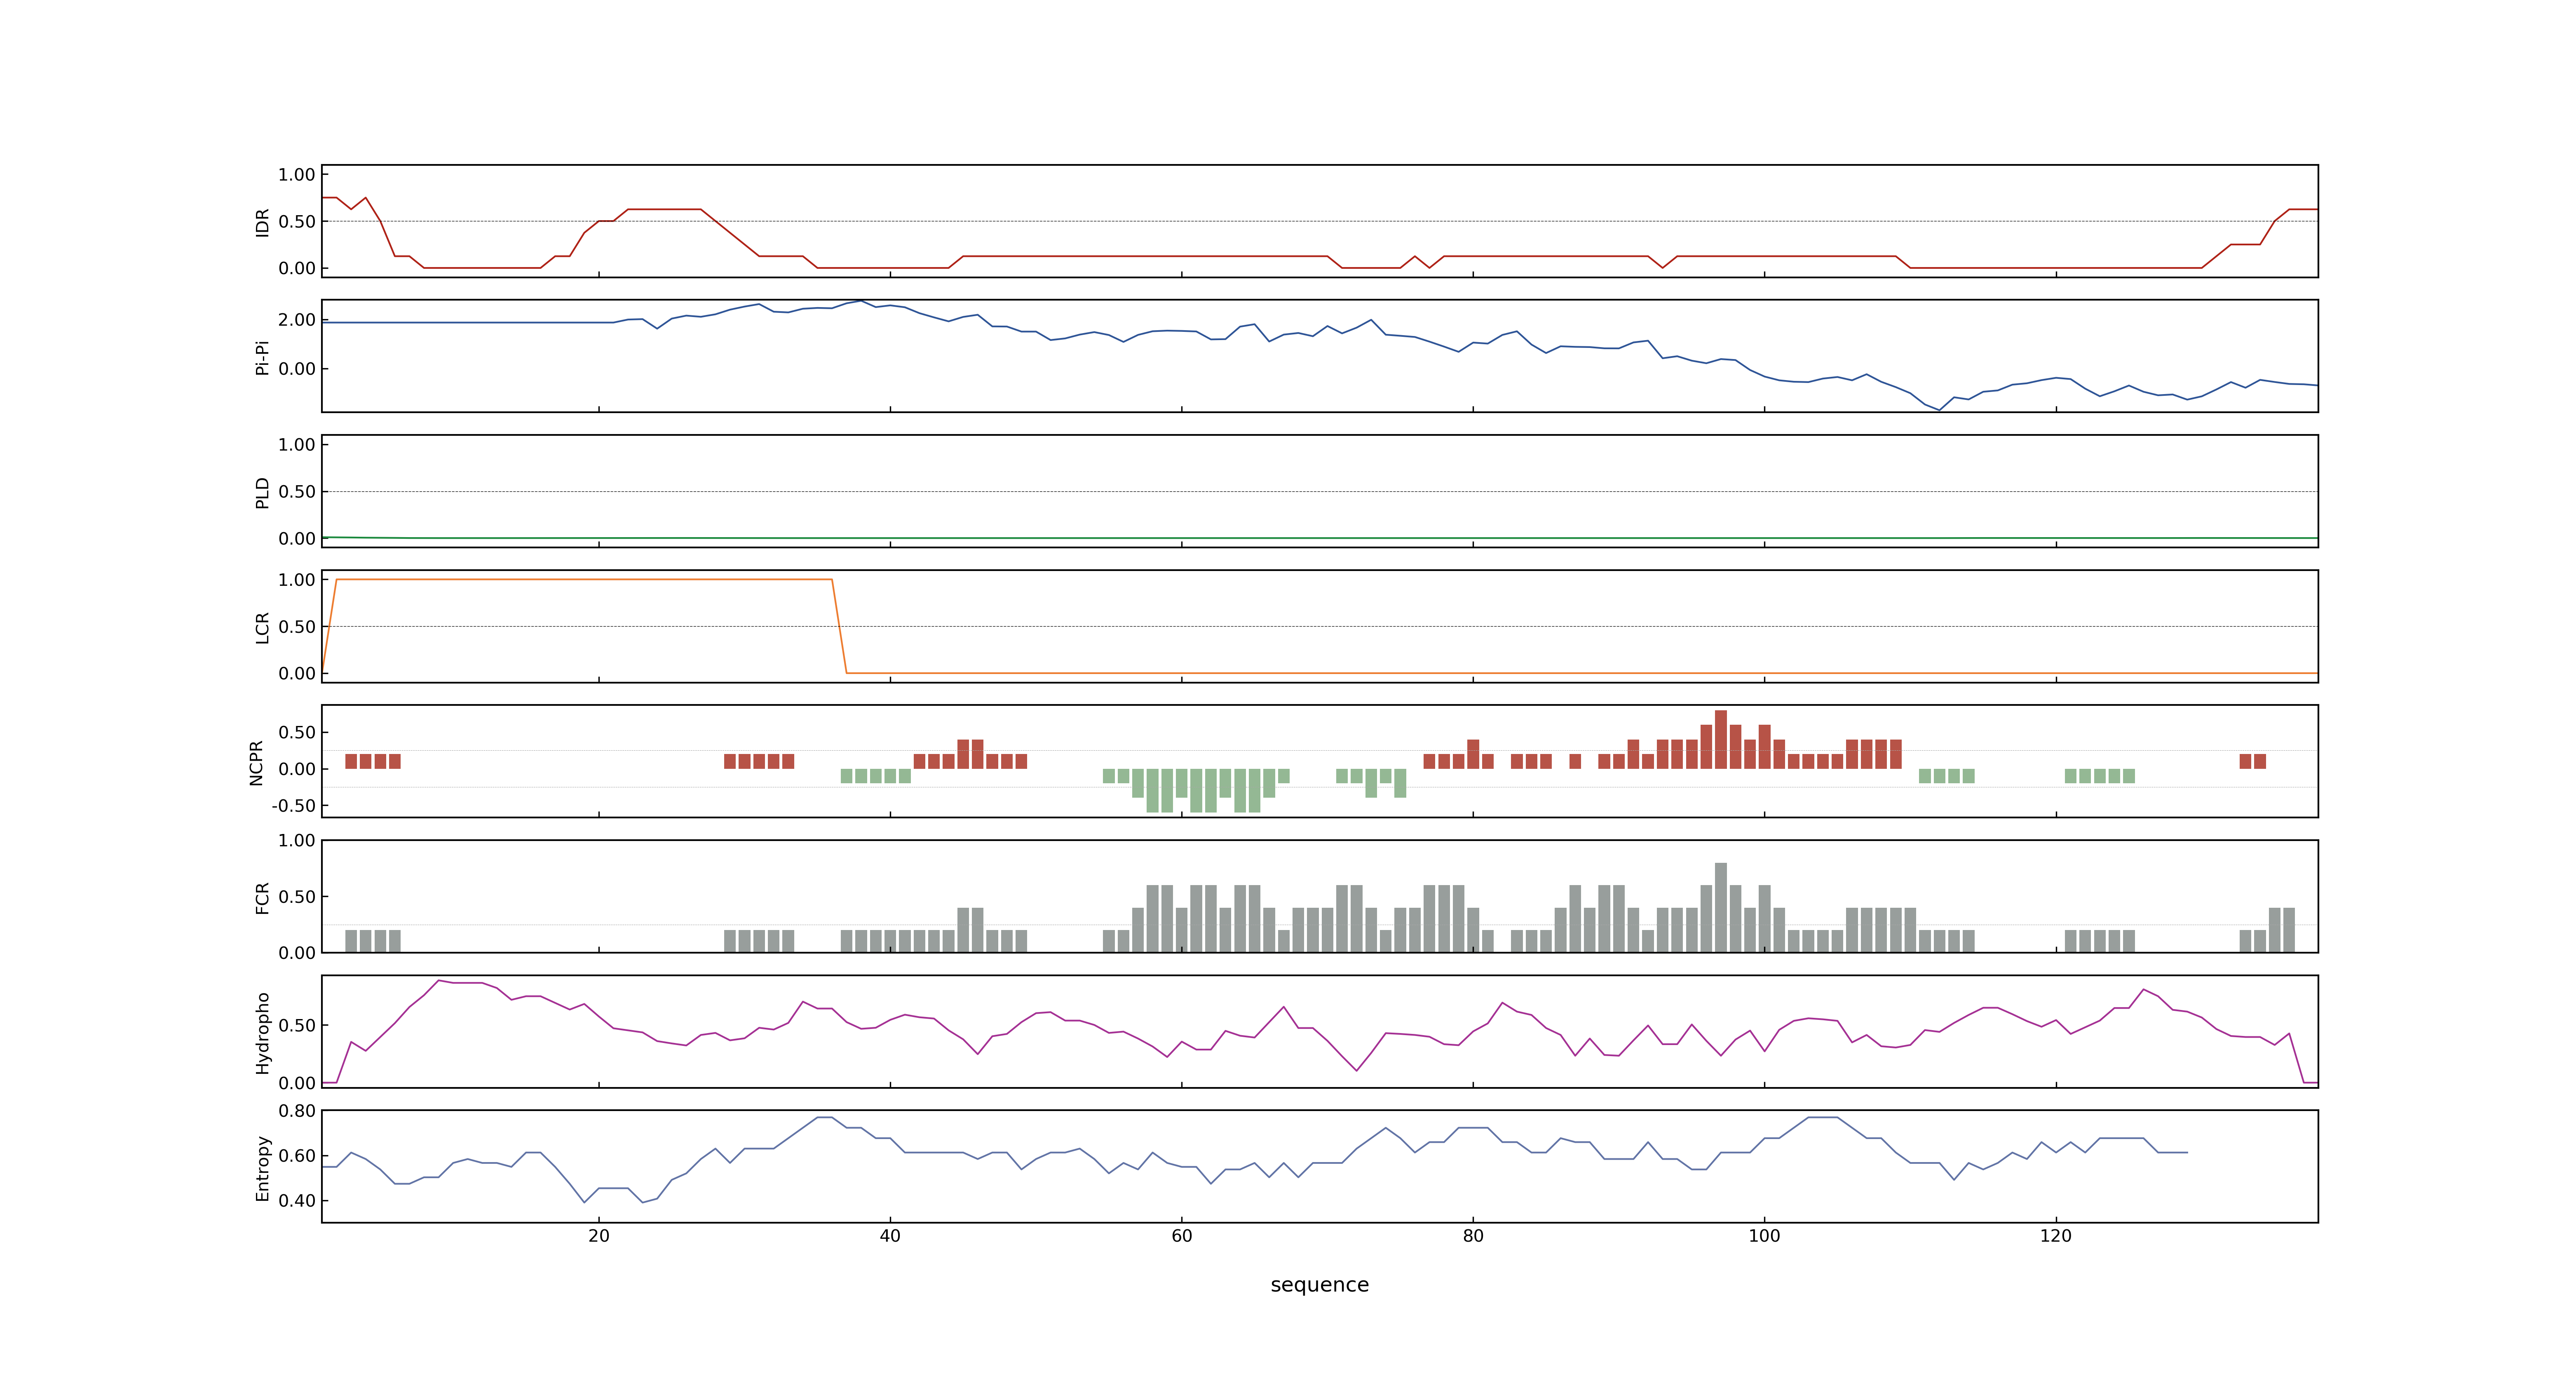
Task: Click the tallest gray FCR bar near 97
Action: [1721, 908]
